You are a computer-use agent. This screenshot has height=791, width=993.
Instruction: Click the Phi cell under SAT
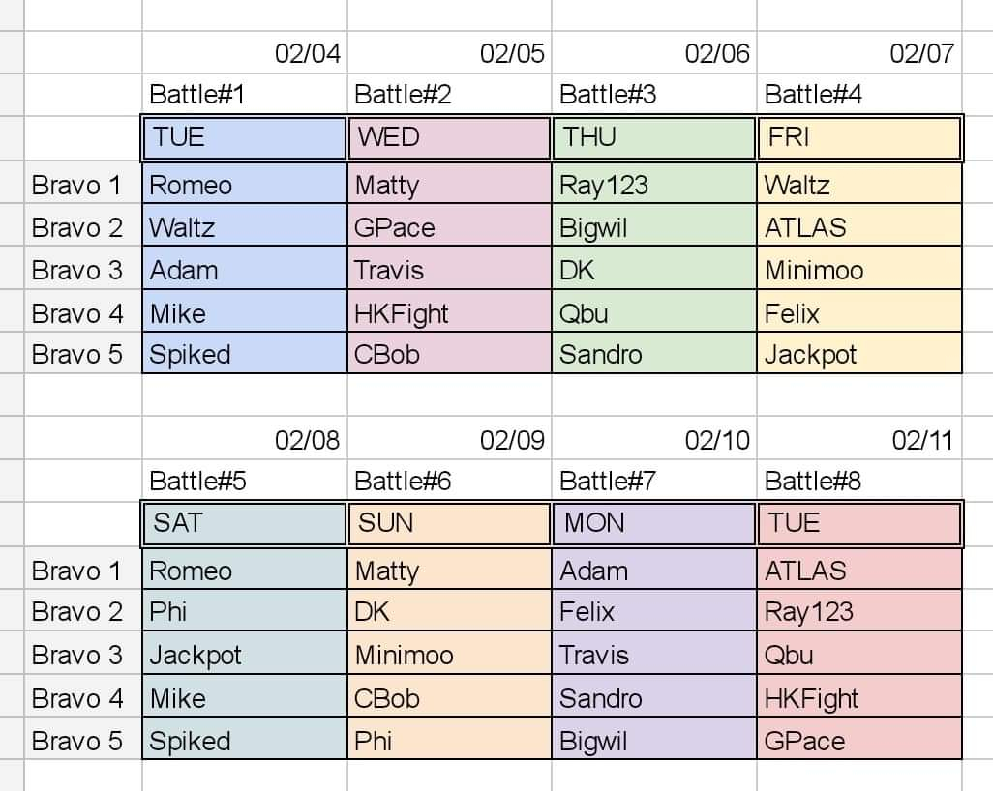(245, 610)
